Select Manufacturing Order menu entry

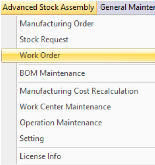click(78, 24)
